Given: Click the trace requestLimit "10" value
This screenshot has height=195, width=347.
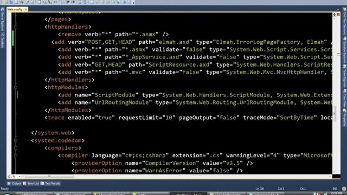Looking at the screenshot, I should [169, 118].
